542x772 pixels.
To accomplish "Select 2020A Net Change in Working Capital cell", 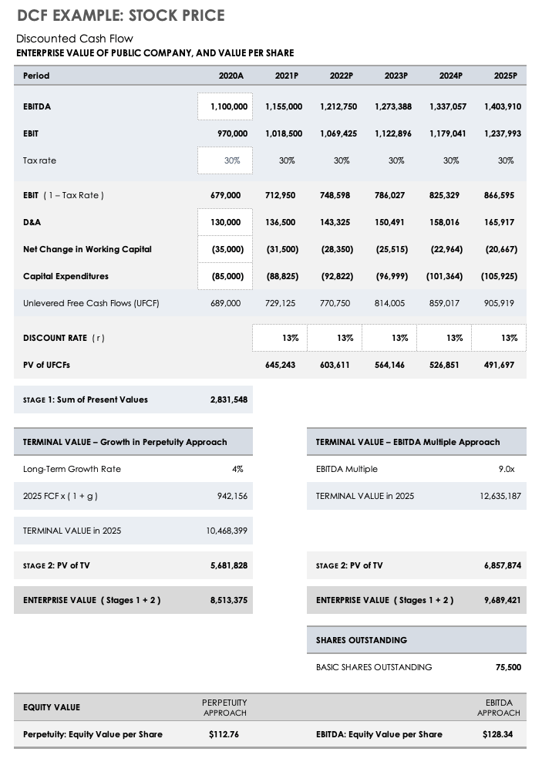I will (224, 249).
